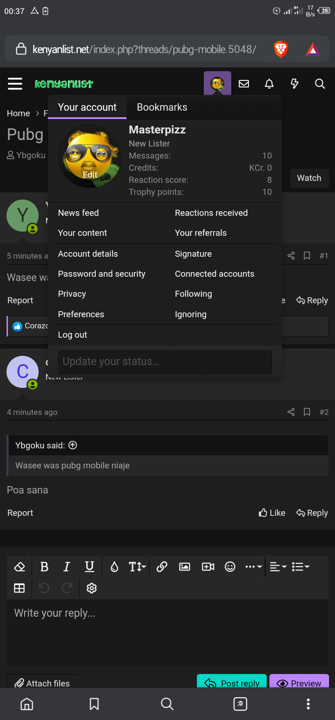Open the inbox envelope icon
The image size is (335, 720).
pyautogui.click(x=244, y=84)
